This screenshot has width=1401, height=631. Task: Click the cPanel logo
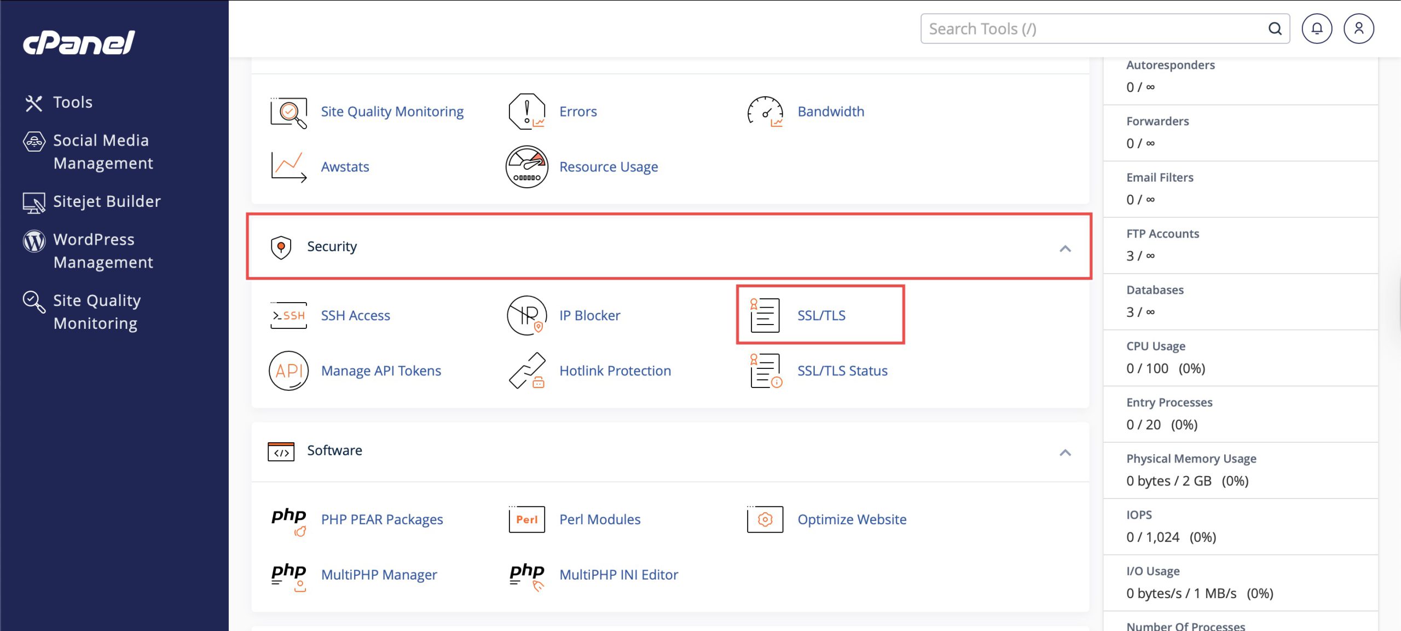[x=79, y=42]
